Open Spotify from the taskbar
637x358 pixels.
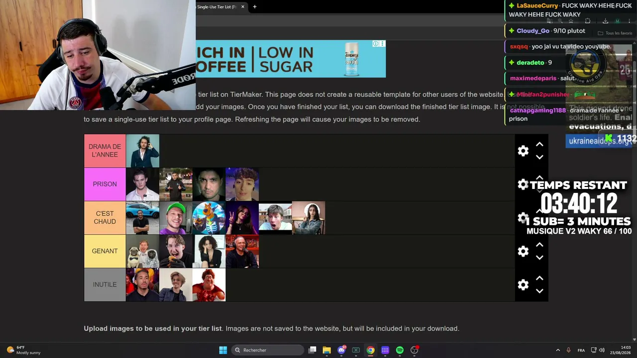pyautogui.click(x=400, y=350)
